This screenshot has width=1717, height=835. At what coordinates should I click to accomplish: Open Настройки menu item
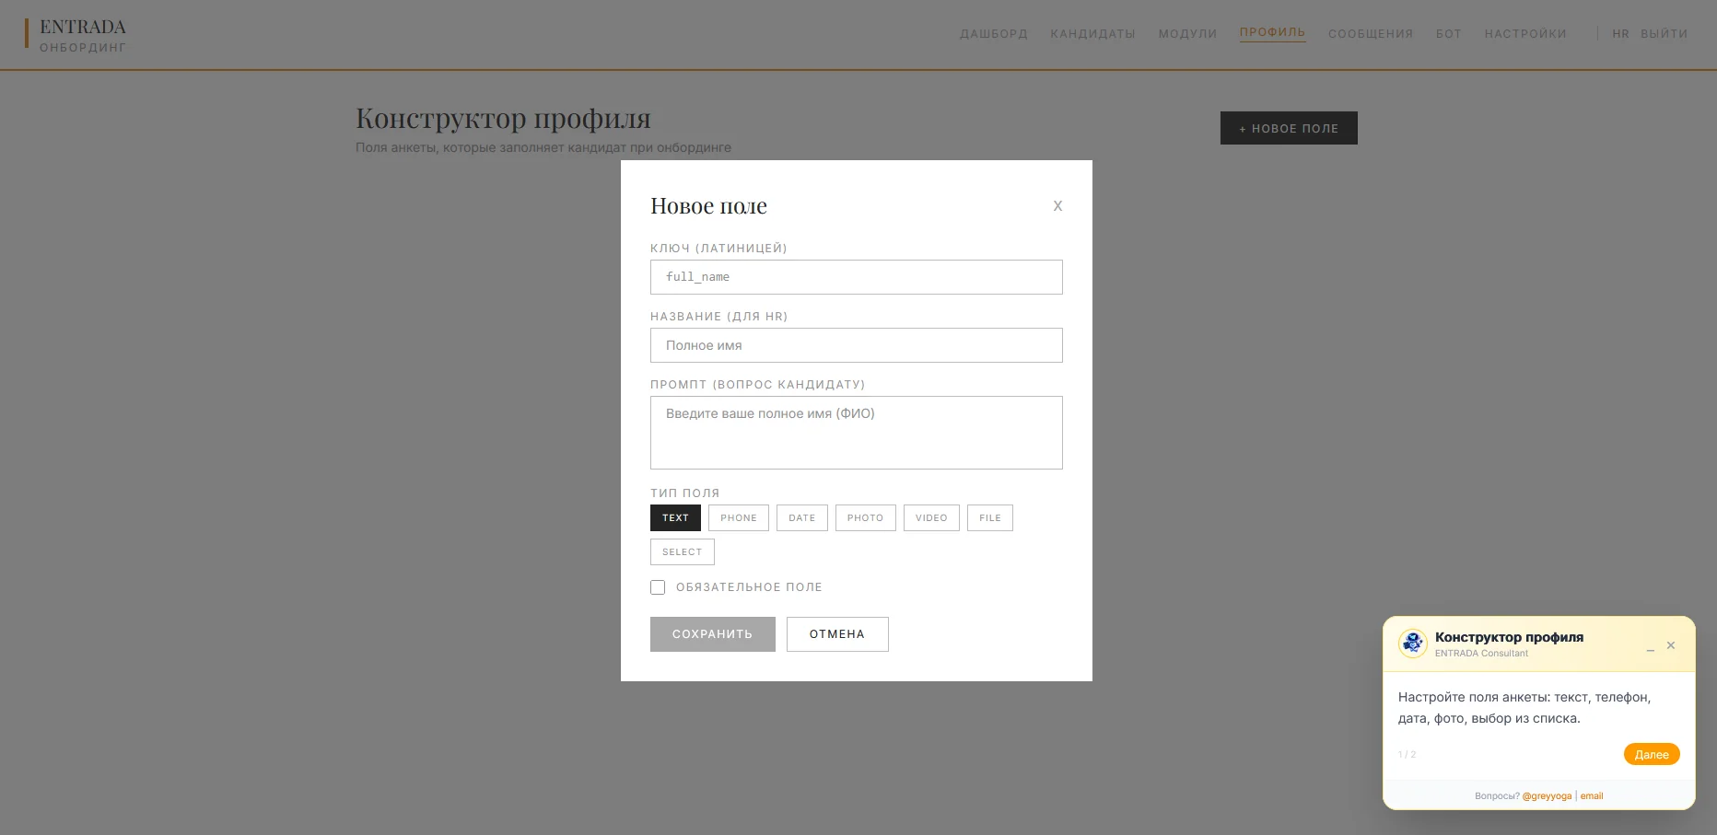point(1525,34)
